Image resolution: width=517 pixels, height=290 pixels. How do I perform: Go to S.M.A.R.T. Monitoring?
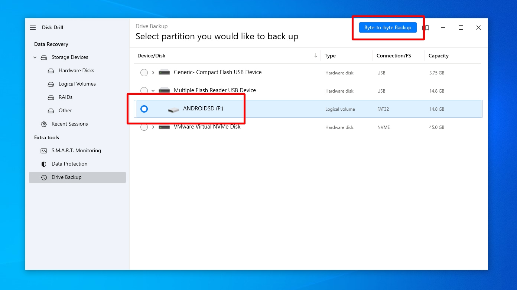coord(76,150)
